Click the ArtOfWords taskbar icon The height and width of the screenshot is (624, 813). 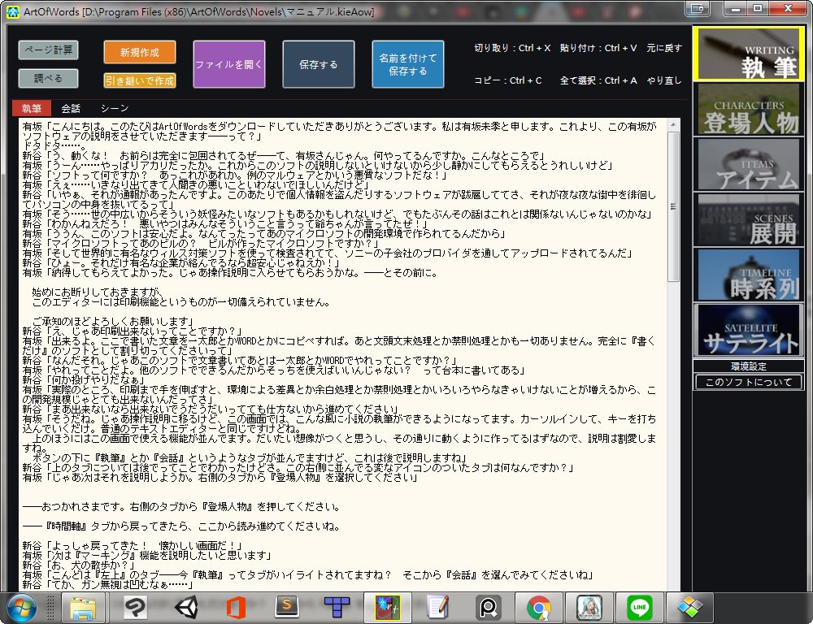coord(388,608)
